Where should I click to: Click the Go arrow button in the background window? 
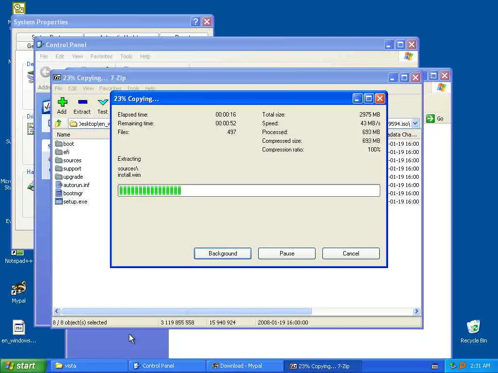tap(430, 119)
